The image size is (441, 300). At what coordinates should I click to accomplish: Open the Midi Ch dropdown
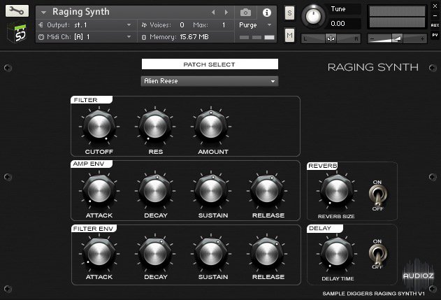coord(87,37)
